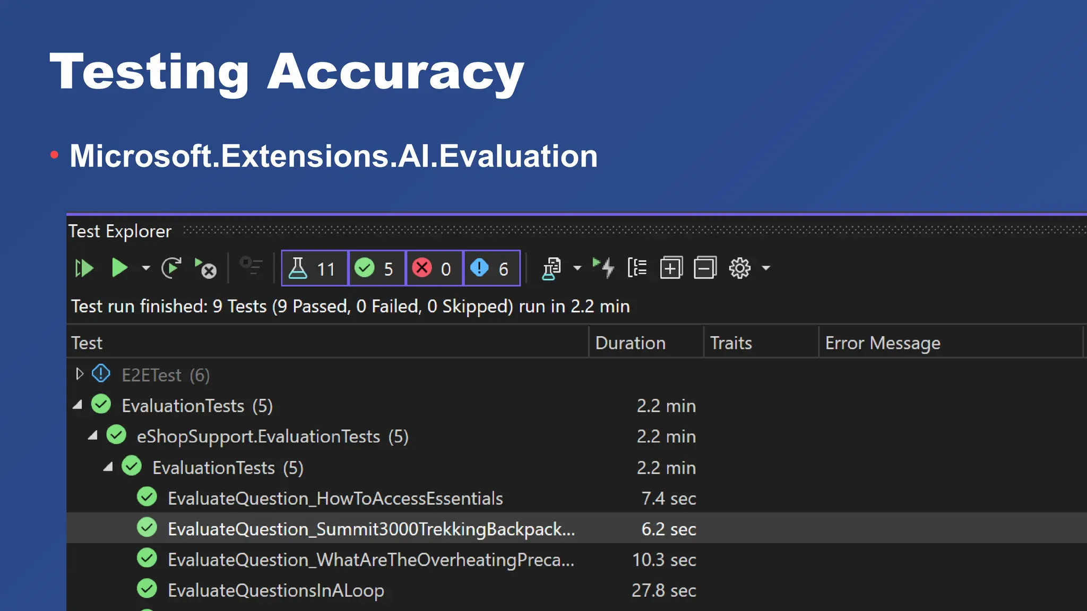Click the 'Test run finished' status text
The height and width of the screenshot is (611, 1087).
(350, 307)
